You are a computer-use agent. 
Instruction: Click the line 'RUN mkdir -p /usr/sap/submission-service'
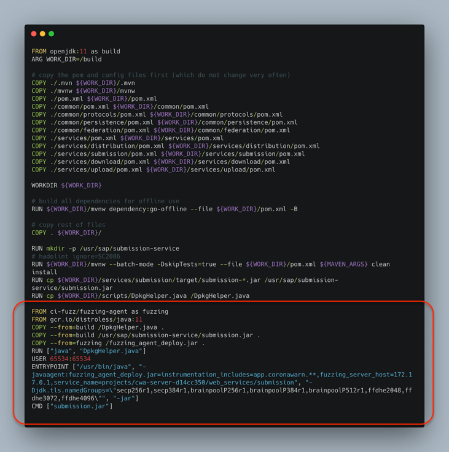click(x=105, y=249)
